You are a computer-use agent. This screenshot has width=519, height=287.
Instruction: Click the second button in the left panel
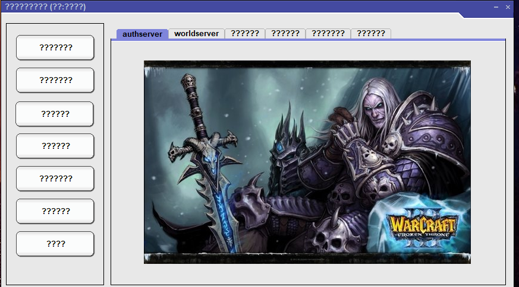click(x=55, y=80)
